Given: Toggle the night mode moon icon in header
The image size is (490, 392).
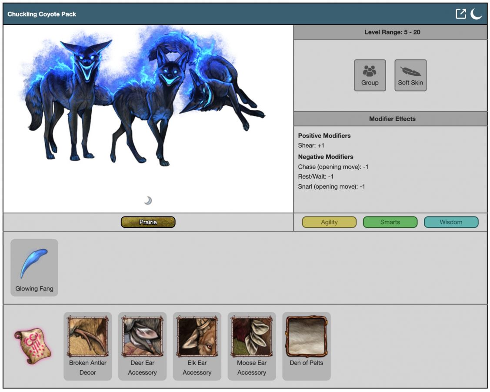Looking at the screenshot, I should tap(476, 14).
